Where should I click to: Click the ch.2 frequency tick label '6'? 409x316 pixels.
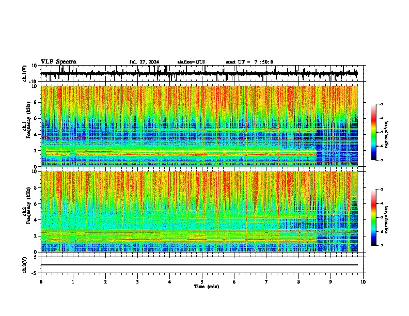36,204
